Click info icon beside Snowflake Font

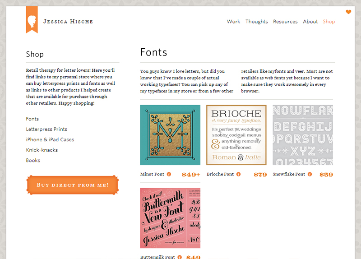pos(310,174)
